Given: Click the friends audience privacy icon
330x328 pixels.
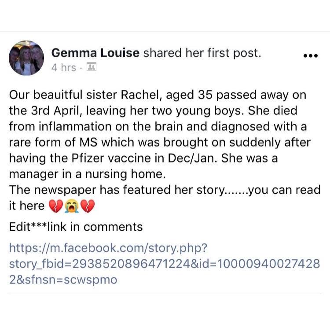Looking at the screenshot, I should pyautogui.click(x=92, y=67).
